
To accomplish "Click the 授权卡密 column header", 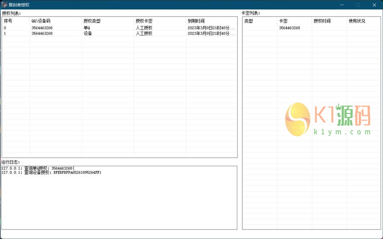I will click(144, 21).
